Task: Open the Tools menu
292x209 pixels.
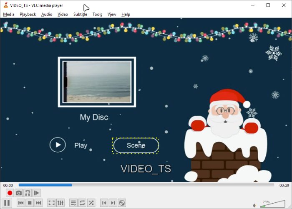Action: point(97,14)
